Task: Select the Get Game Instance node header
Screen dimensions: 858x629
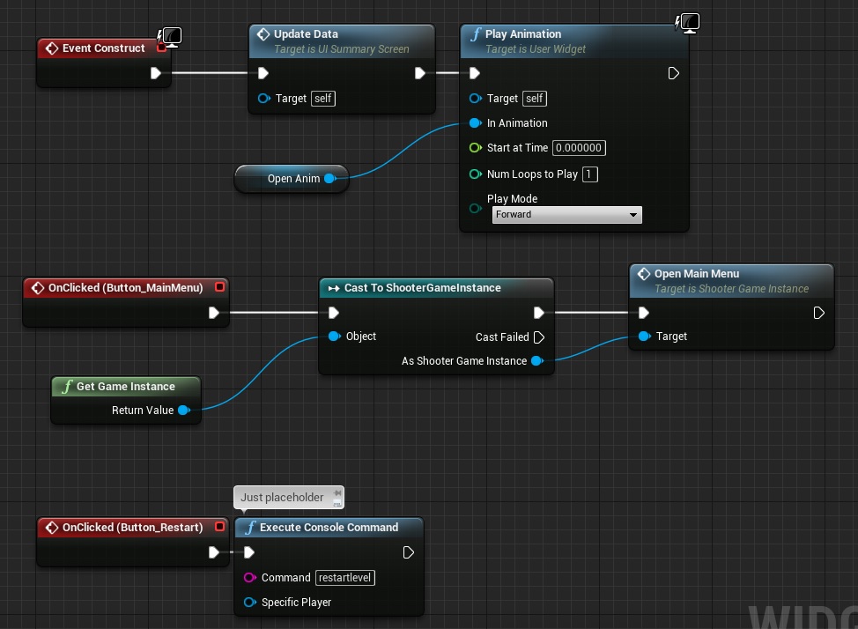Action: 126,387
